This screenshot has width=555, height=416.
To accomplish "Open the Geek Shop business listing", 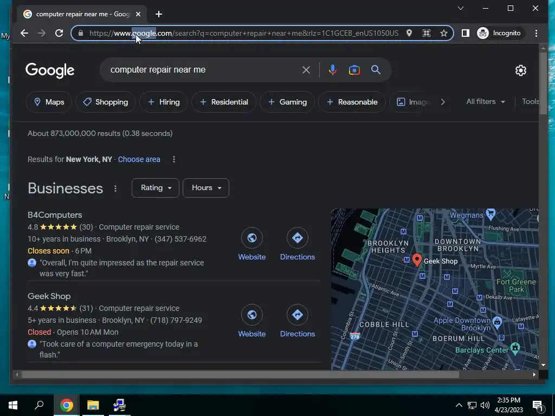I will coord(49,296).
